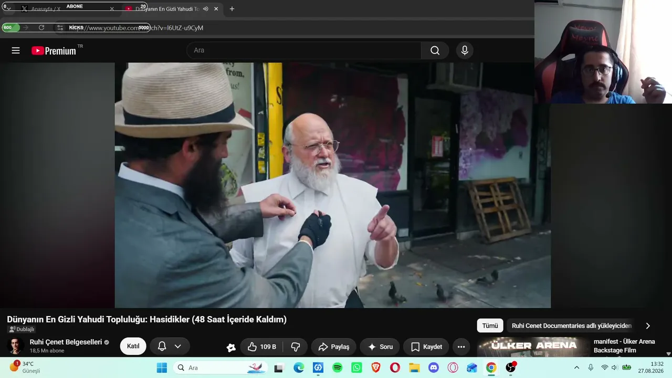Dislike the video with thumbs down
This screenshot has height=378, width=672.
[x=296, y=346]
